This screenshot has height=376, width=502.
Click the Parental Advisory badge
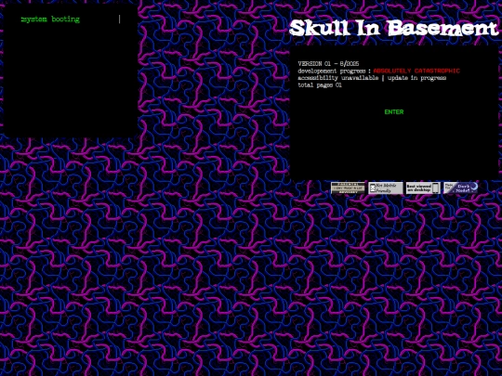(x=348, y=188)
